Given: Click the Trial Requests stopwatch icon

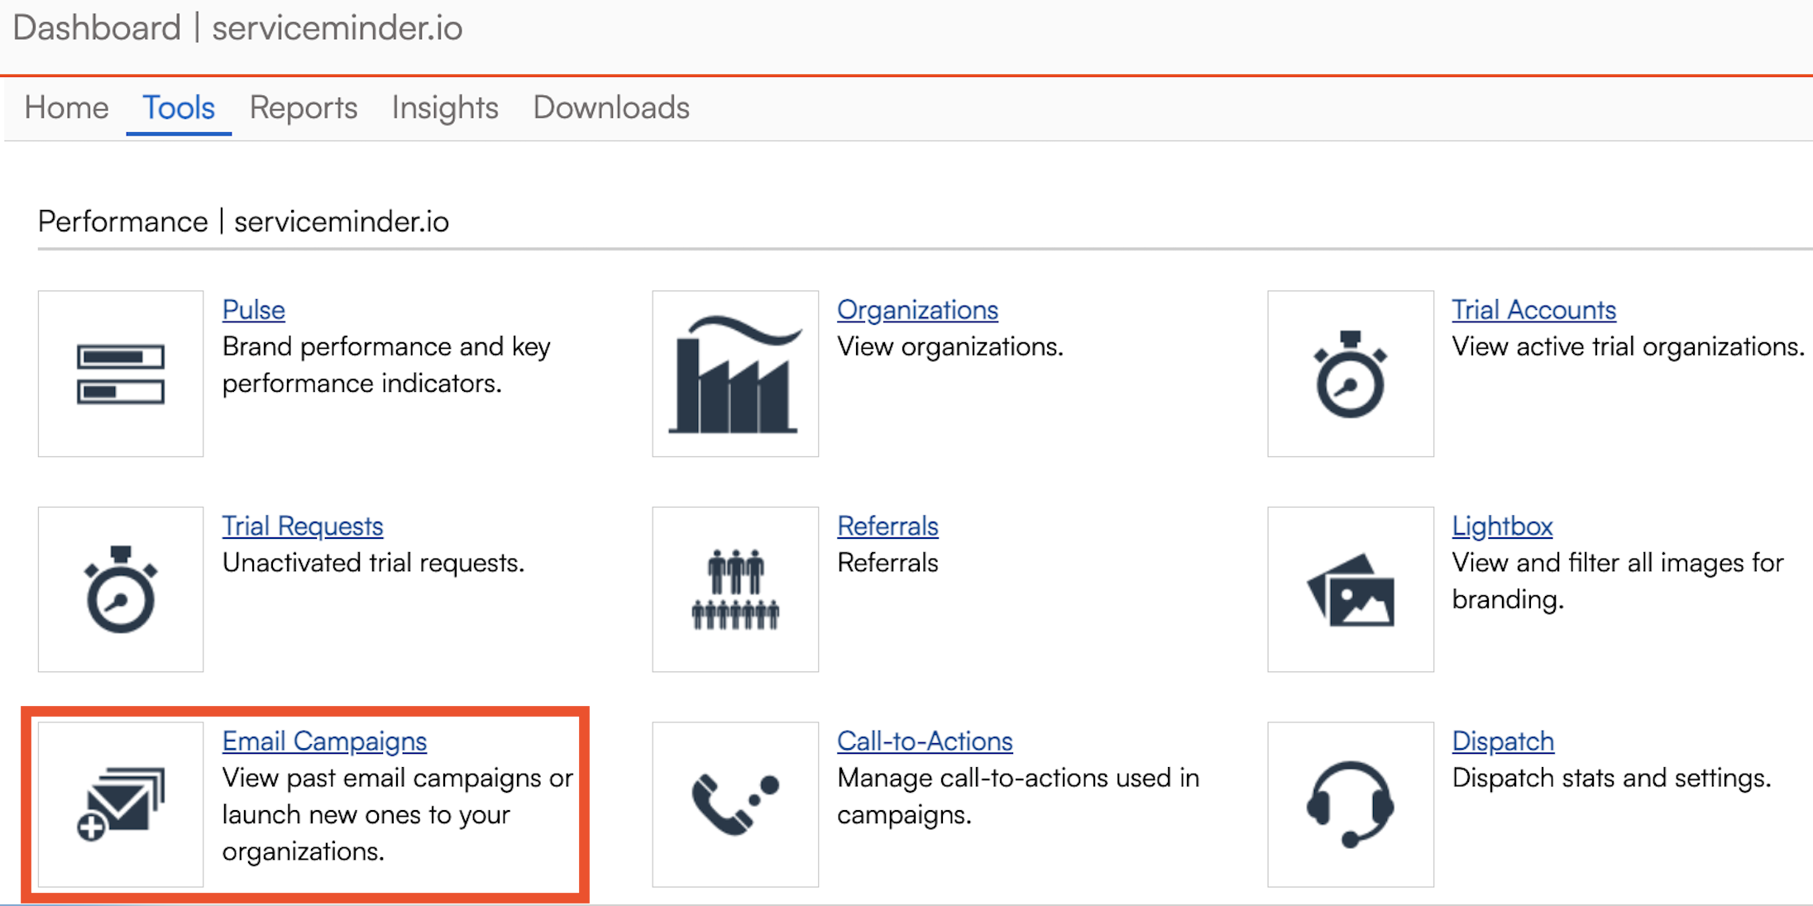Looking at the screenshot, I should (121, 589).
